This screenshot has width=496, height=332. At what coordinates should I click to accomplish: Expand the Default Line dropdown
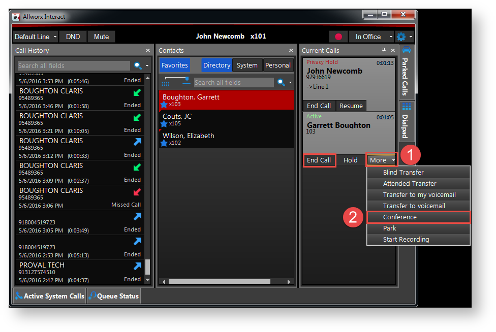(35, 37)
